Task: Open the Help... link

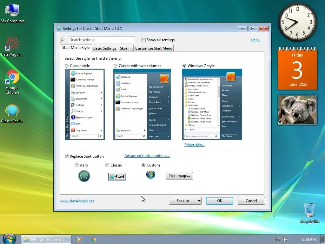Action: pyautogui.click(x=256, y=40)
